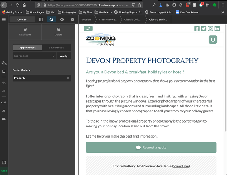This screenshot has width=227, height=175.
Task: Click the browser URL address field
Action: point(84,5)
